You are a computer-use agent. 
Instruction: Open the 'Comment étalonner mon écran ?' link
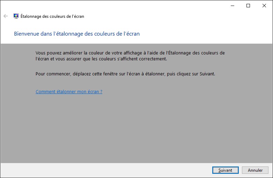69,92
